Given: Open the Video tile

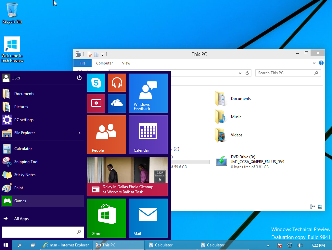Looking at the screenshot, I should [x=96, y=104].
